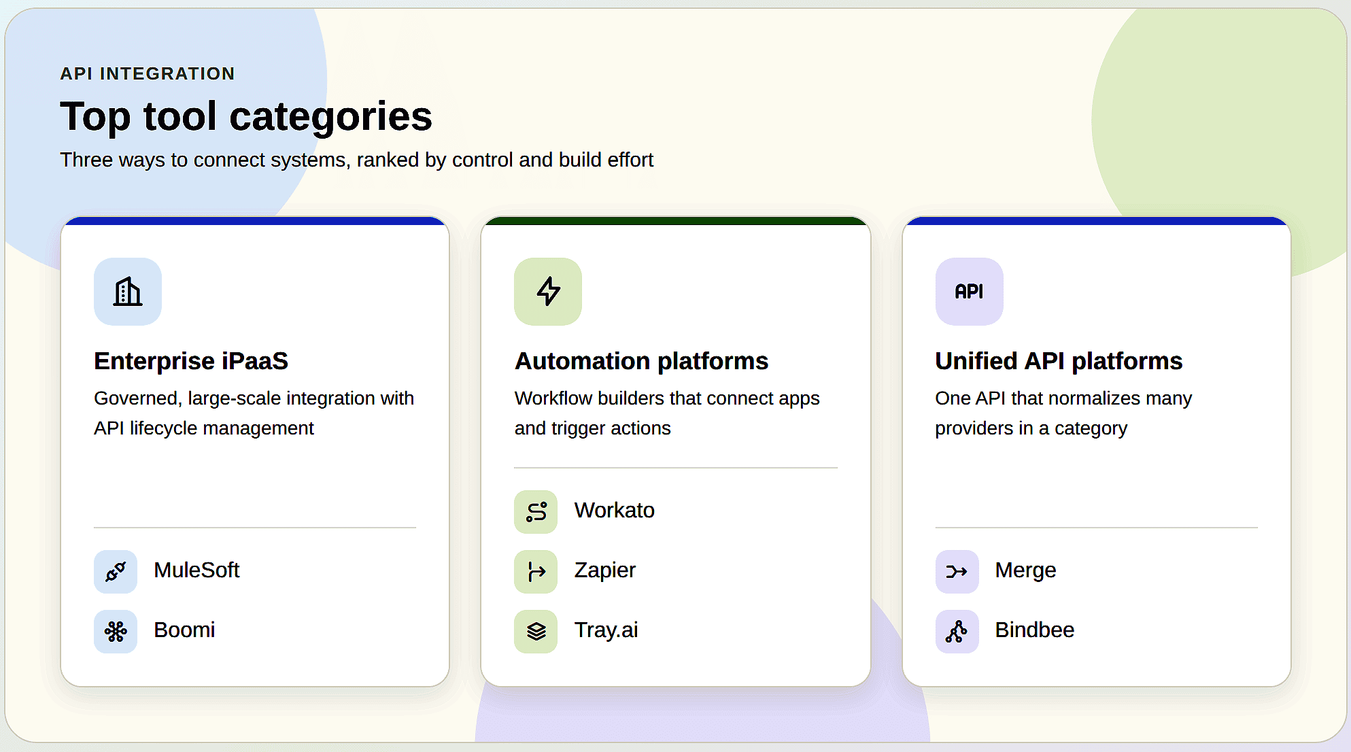The image size is (1351, 752).
Task: Select the Zapier label
Action: tap(604, 570)
